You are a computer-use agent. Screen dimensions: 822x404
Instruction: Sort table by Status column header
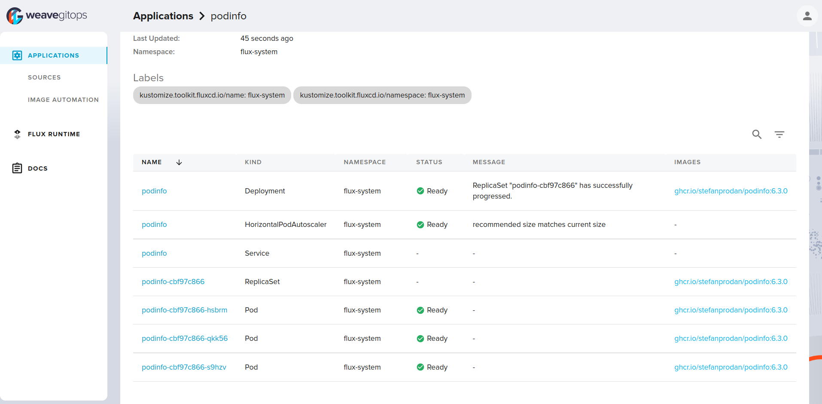429,162
